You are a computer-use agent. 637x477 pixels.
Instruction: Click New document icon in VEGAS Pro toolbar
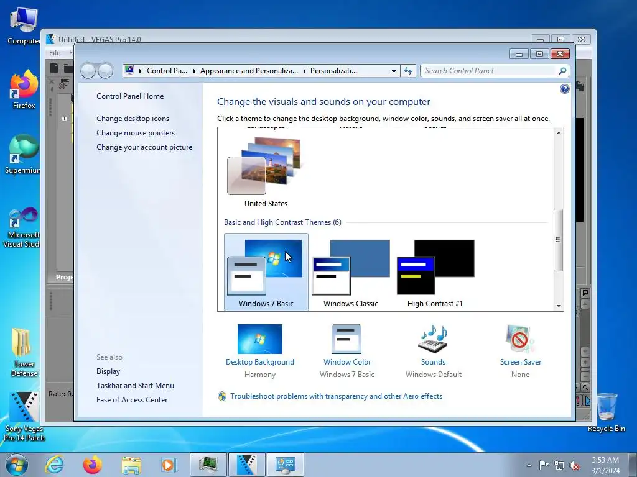54,68
